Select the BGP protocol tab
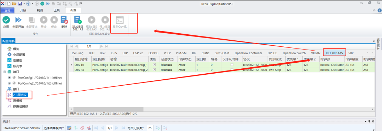This screenshot has width=382, height=131. click(x=103, y=53)
